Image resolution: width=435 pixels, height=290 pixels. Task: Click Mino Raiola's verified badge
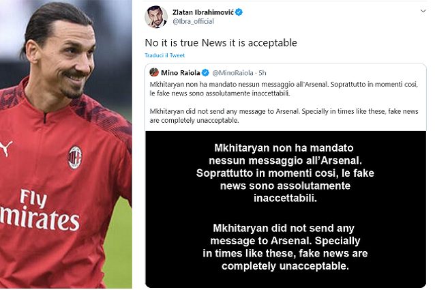(205, 73)
